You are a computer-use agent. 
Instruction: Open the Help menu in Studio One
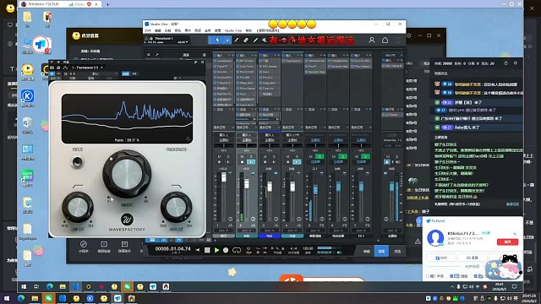tap(249, 30)
